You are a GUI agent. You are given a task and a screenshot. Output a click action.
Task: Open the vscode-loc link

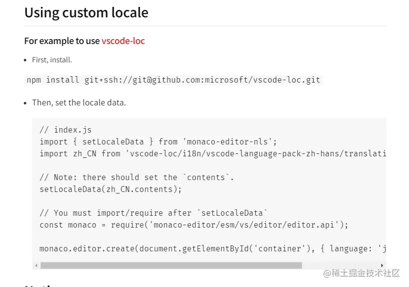click(123, 41)
